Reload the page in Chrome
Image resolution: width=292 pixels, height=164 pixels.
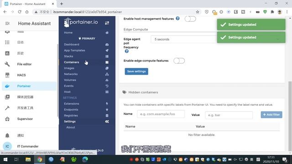(20, 12)
